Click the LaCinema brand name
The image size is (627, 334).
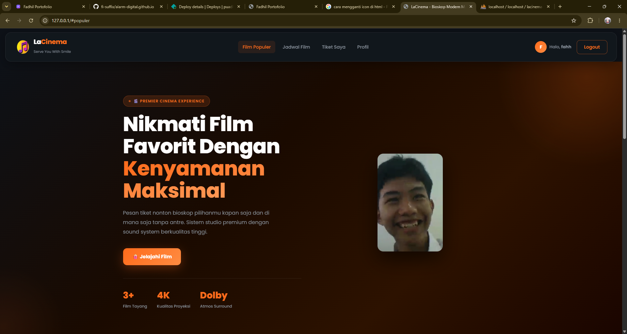coord(50,42)
